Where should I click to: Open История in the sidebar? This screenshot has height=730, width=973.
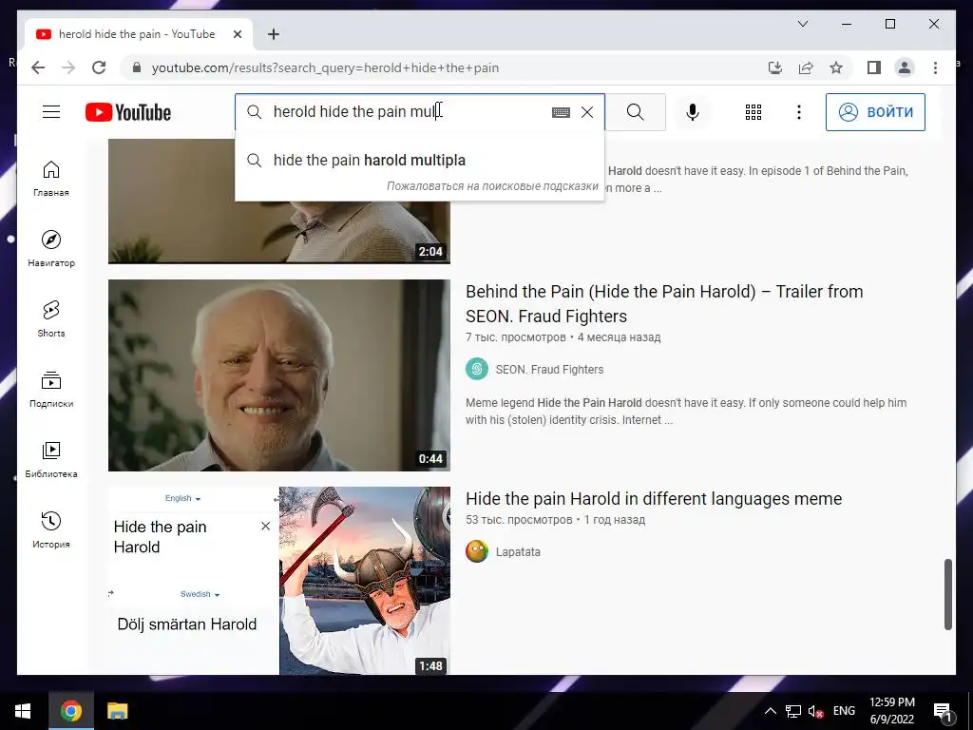51,530
